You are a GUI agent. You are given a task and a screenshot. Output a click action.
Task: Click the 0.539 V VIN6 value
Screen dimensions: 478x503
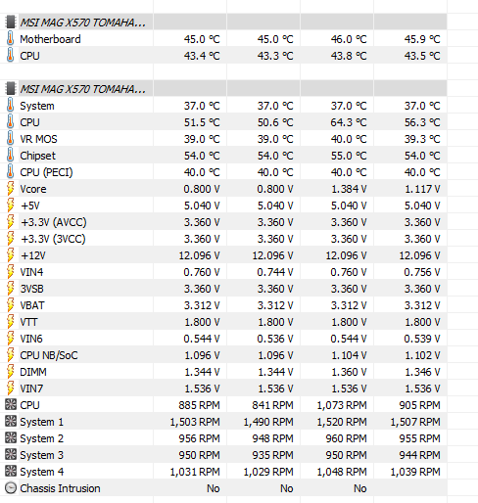click(x=422, y=339)
